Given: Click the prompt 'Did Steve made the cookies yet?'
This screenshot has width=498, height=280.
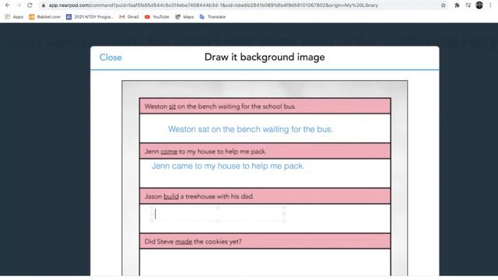Looking at the screenshot, I should 193,242.
